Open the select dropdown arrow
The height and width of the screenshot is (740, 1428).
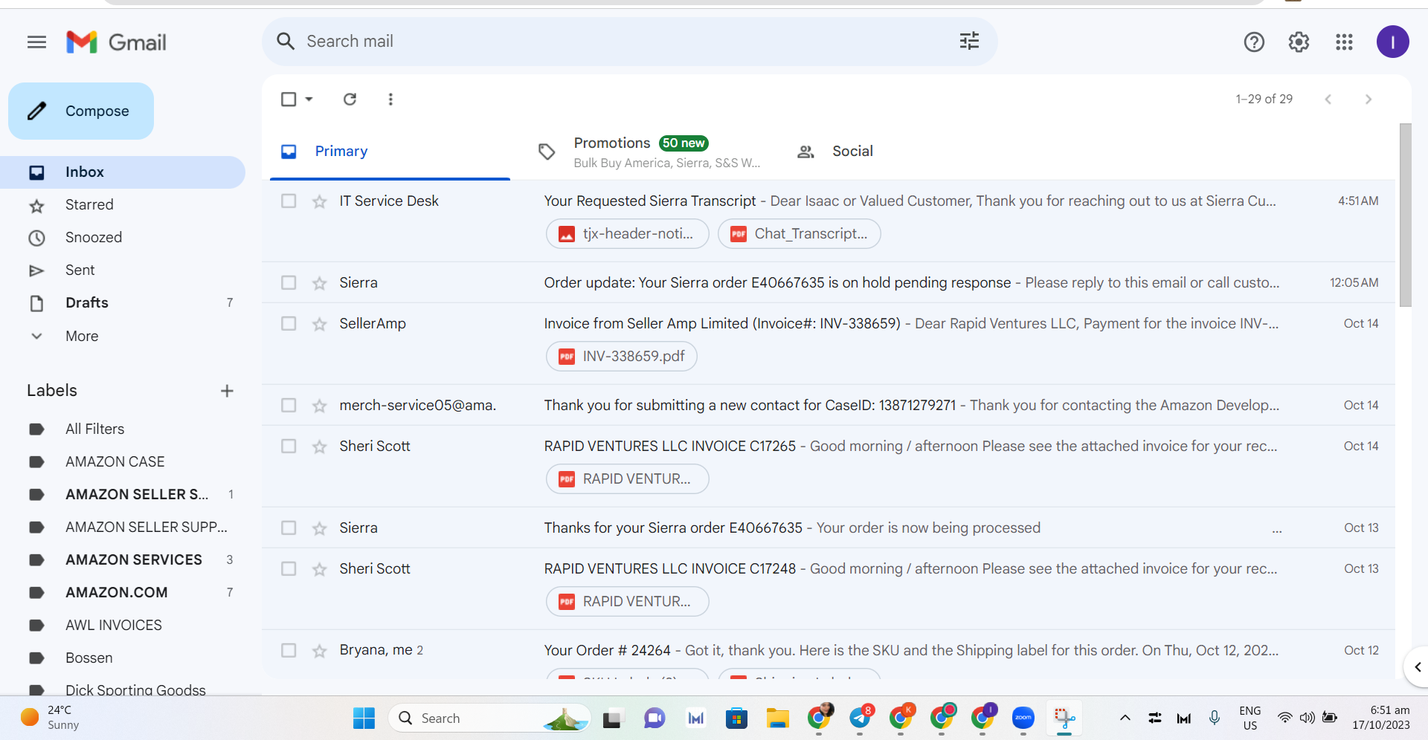tap(309, 99)
